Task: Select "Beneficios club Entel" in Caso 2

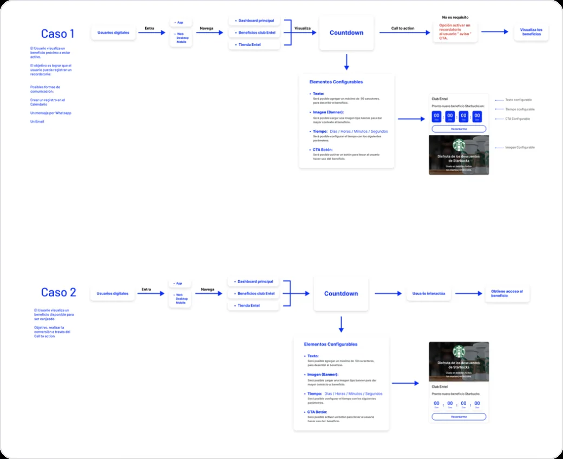Action: tap(253, 293)
